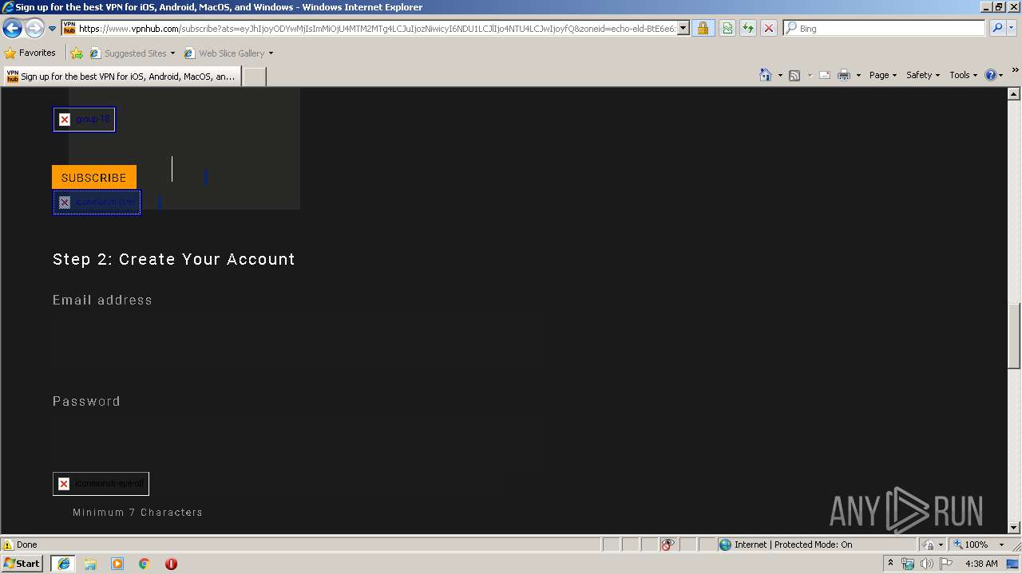Click the volume speaker tray icon
This screenshot has height=574, width=1022.
click(x=926, y=564)
